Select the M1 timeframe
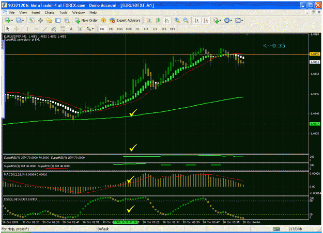Image resolution: width=323 pixels, height=233 pixels. 102,29
